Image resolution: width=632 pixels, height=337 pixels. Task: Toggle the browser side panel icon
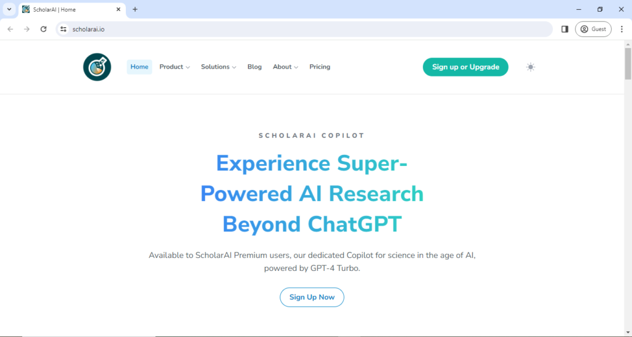pyautogui.click(x=565, y=29)
